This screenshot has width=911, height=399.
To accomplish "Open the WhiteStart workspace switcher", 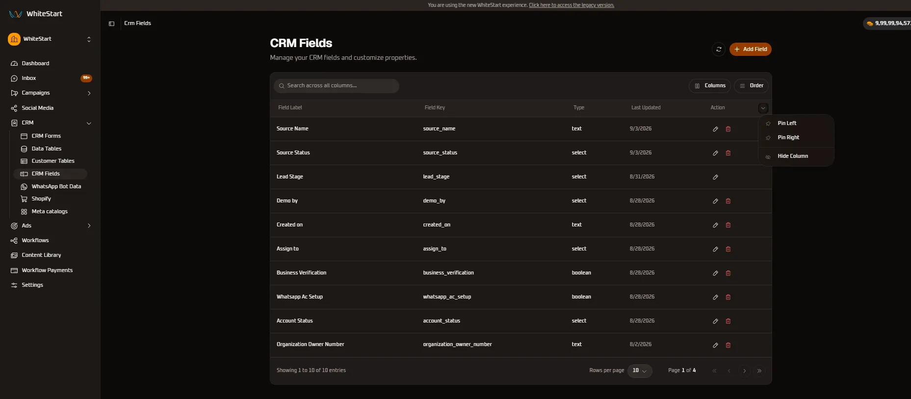I will [x=50, y=39].
